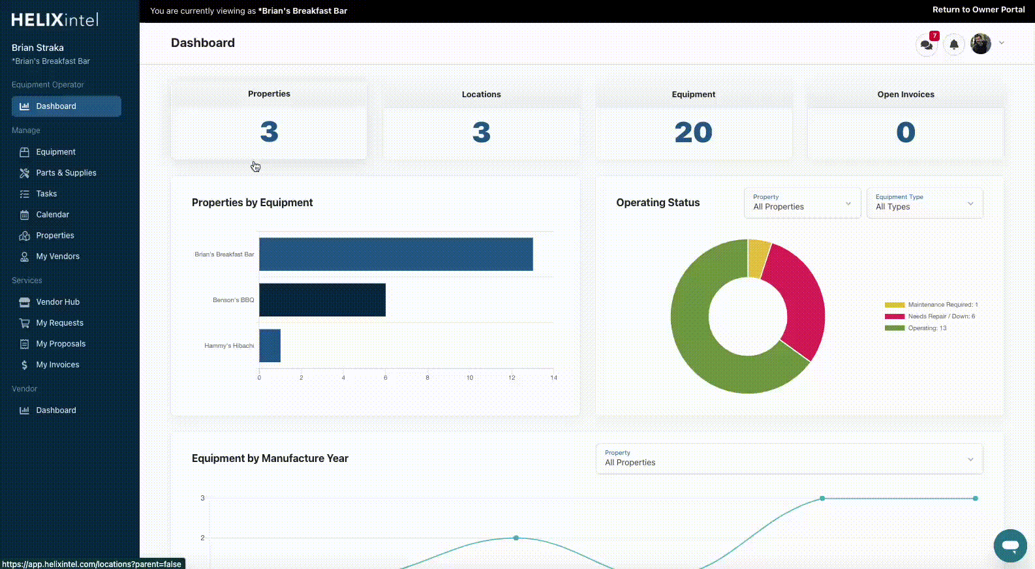Select Dashboard under Equipment Operator
This screenshot has height=569, width=1035.
(66, 106)
